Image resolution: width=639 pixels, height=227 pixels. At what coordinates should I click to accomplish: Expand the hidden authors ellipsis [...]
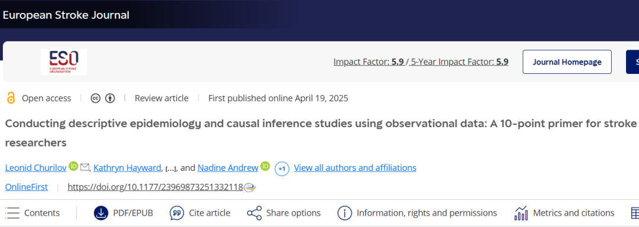(x=171, y=168)
